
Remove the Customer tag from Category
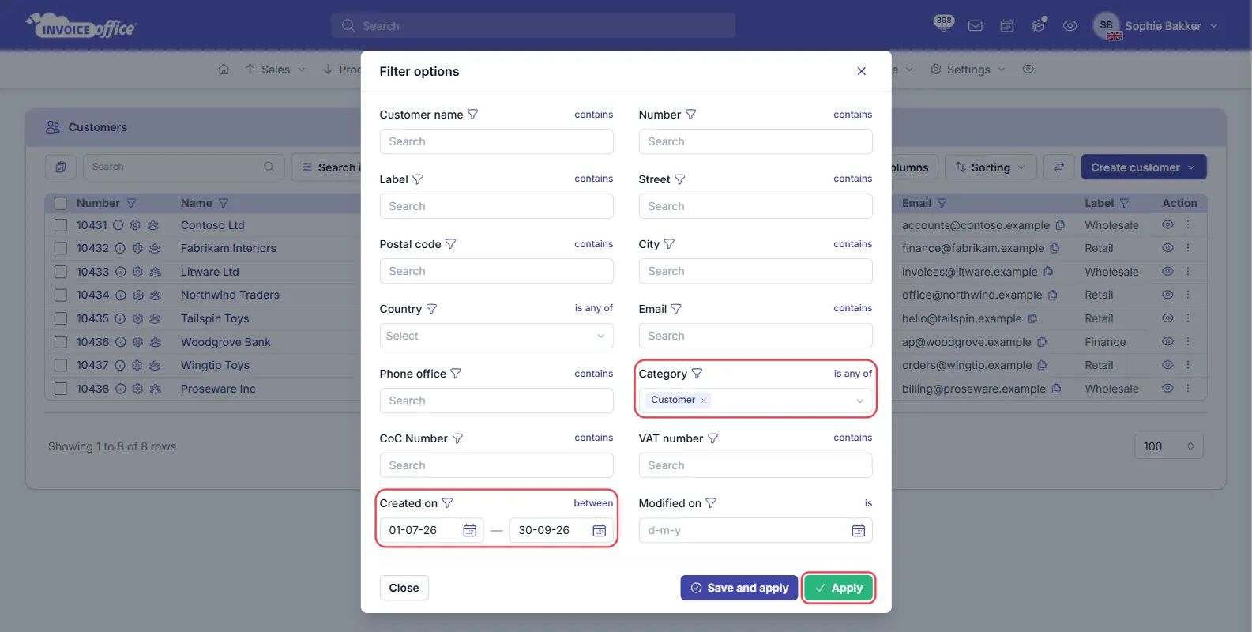(703, 401)
